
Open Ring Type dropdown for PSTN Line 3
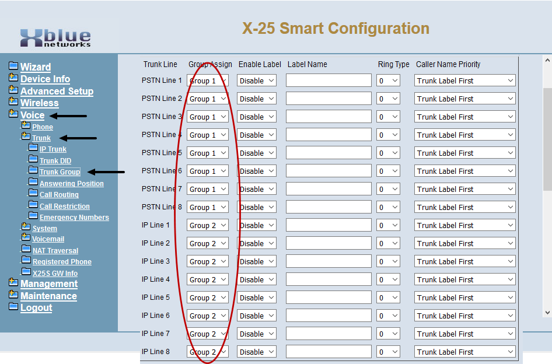point(388,117)
